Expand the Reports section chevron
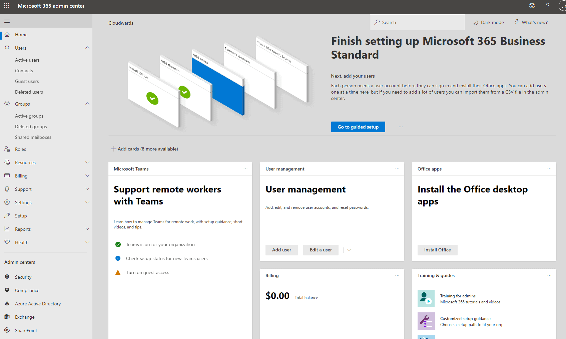The width and height of the screenshot is (566, 339). point(87,229)
